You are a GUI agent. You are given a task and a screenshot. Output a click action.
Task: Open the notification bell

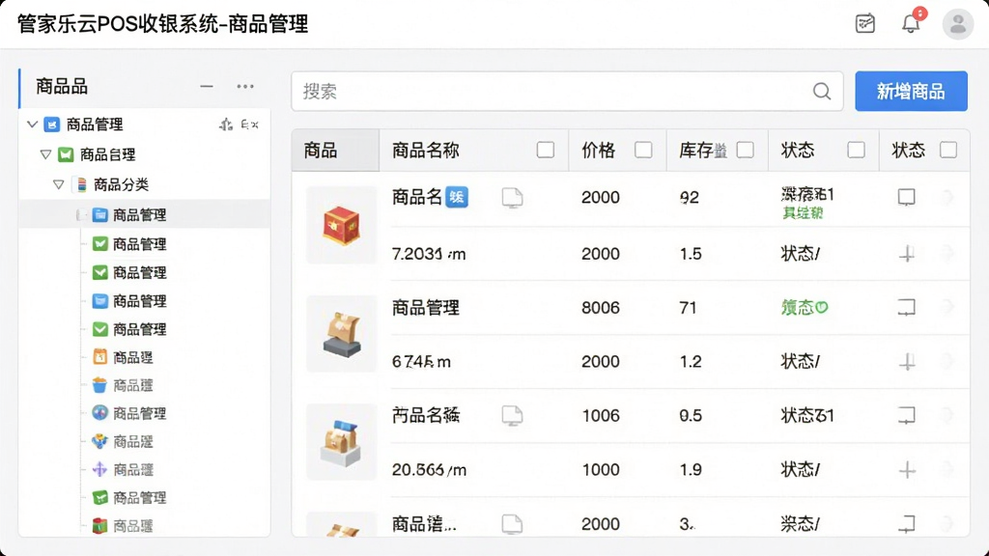[x=911, y=23]
